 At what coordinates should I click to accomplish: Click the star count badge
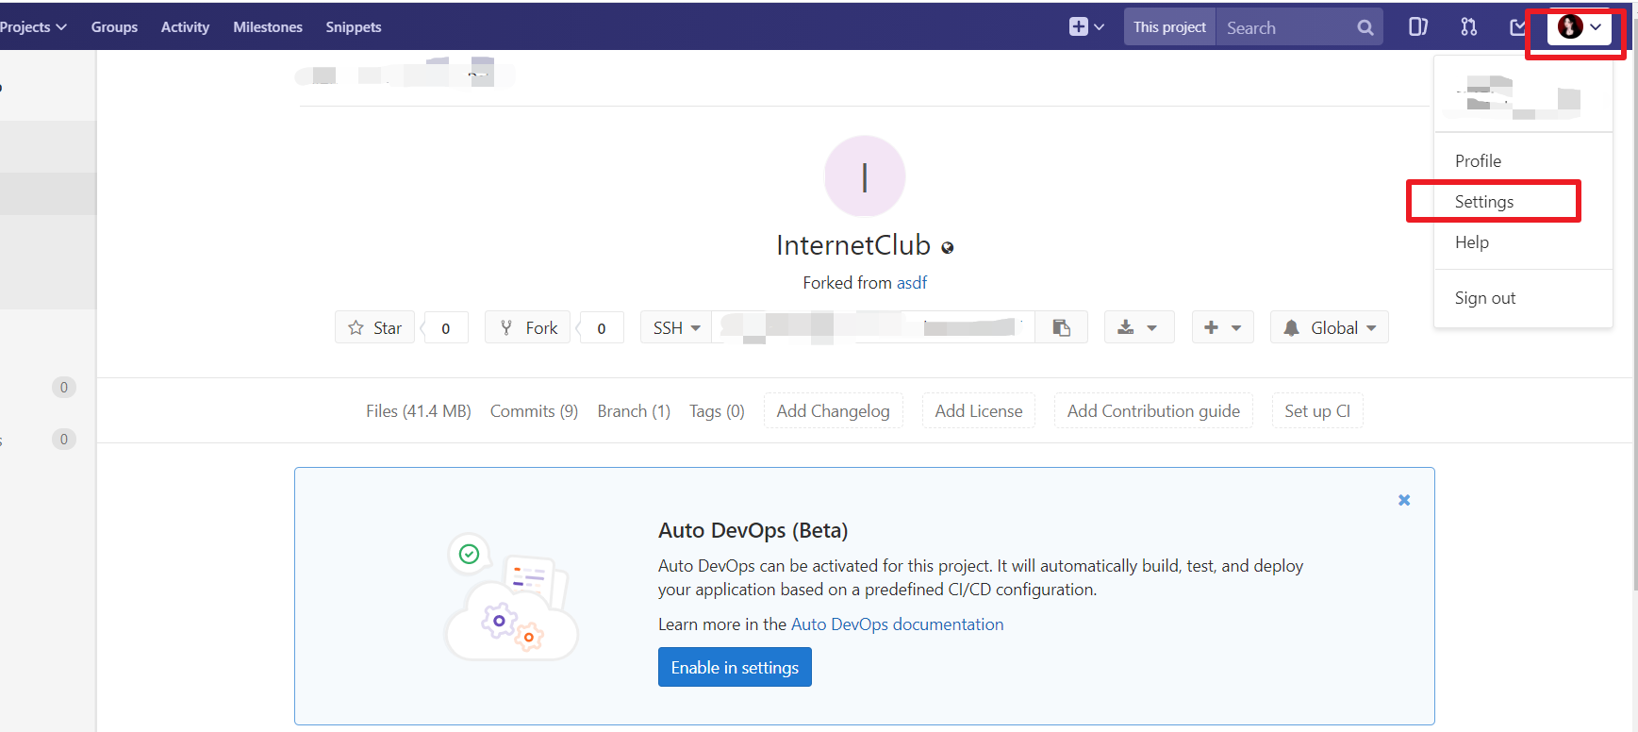click(x=446, y=328)
